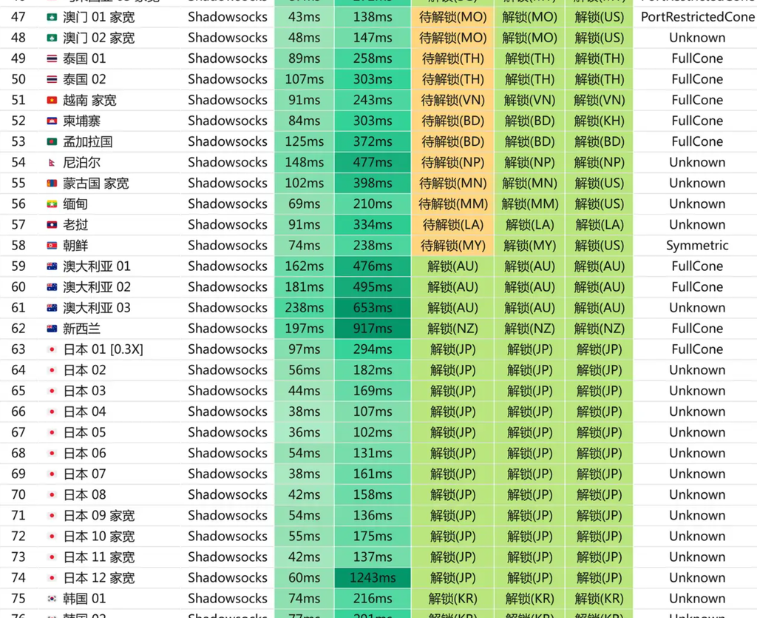Select the Cambodia flag next to 柬埔寨
Image resolution: width=757 pixels, height=618 pixels.
point(52,121)
